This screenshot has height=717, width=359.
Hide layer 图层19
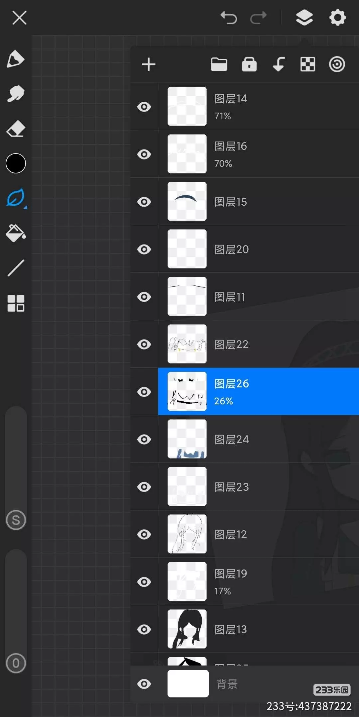(x=144, y=582)
